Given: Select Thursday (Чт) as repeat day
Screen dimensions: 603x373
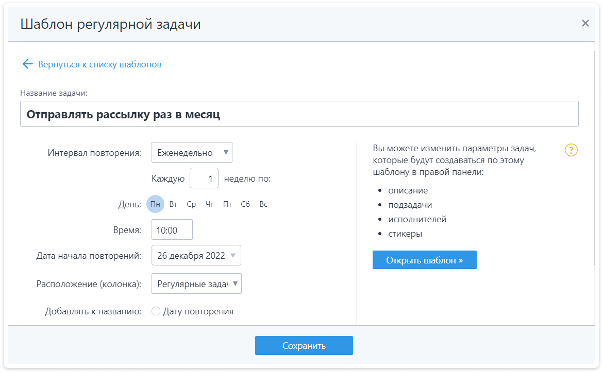Looking at the screenshot, I should [x=209, y=204].
